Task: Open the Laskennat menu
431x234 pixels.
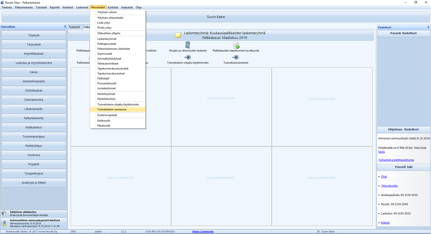Action: pyautogui.click(x=82, y=7)
